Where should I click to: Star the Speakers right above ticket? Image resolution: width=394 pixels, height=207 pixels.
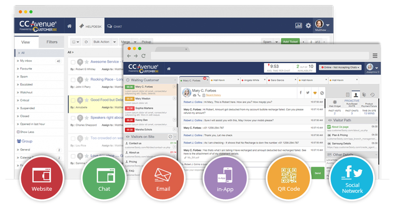86,118
